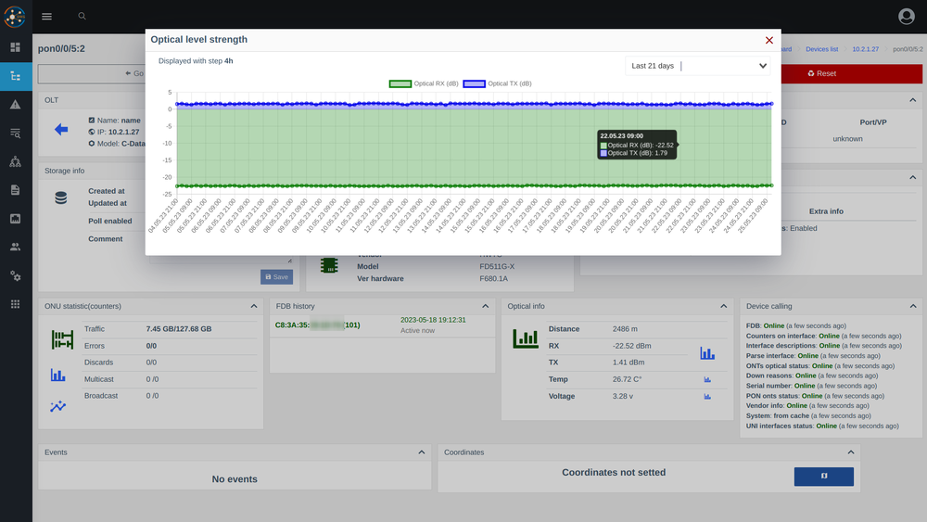Close the Optical level strength dialog
The height and width of the screenshot is (522, 927).
click(x=768, y=40)
